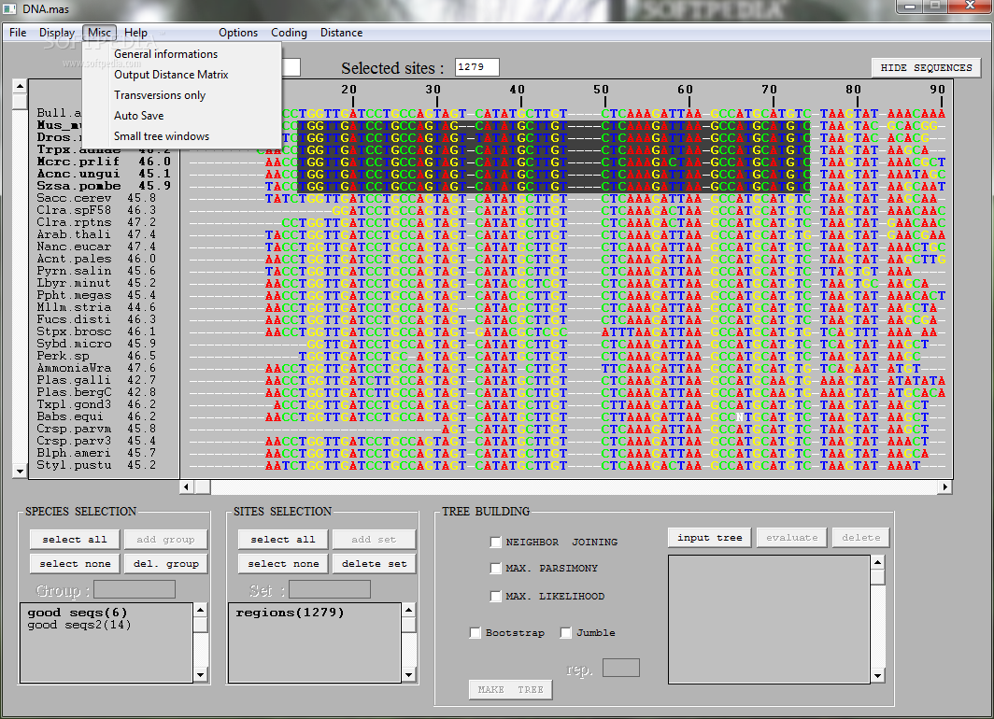The width and height of the screenshot is (994, 719).
Task: Click up arrow of species list scrollbar
Action: [x=21, y=86]
